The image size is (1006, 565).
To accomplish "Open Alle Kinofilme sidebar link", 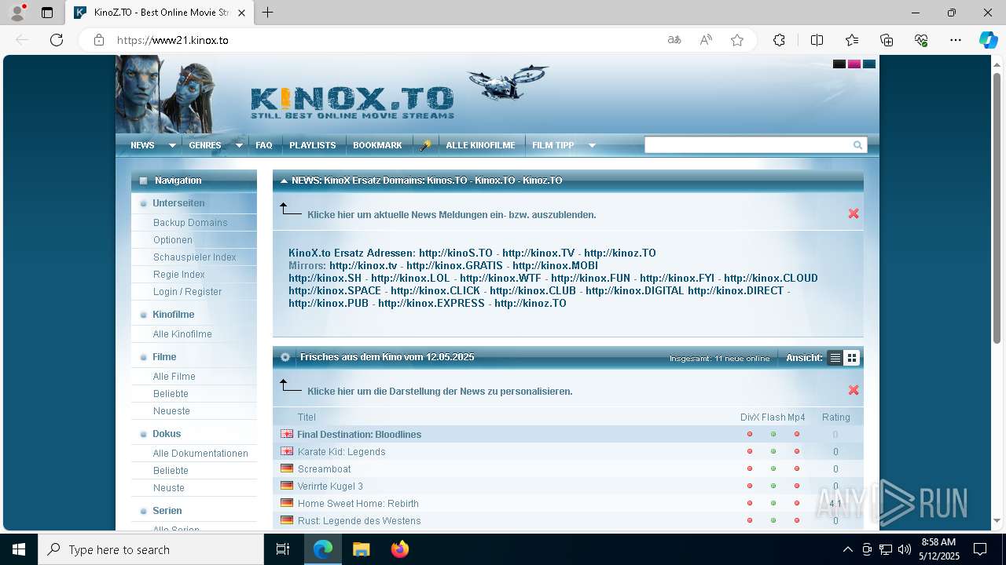I will tap(182, 334).
